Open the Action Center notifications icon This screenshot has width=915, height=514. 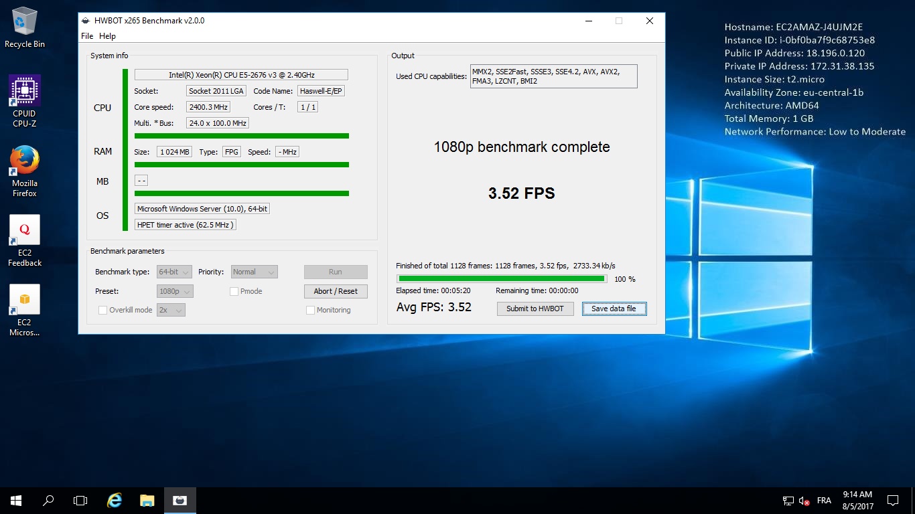(x=893, y=500)
